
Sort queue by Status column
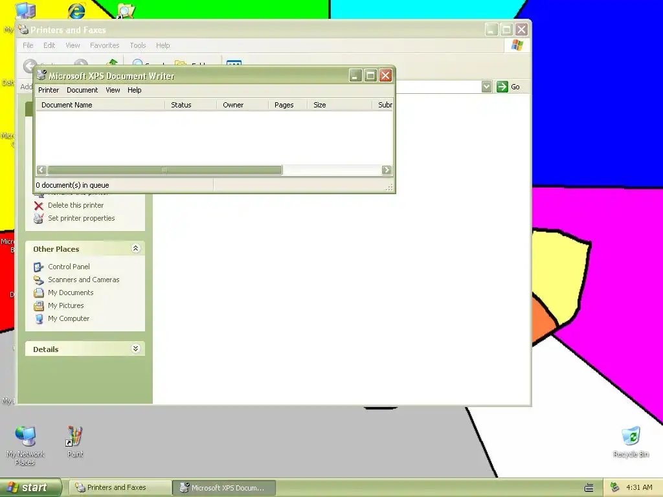pos(191,105)
